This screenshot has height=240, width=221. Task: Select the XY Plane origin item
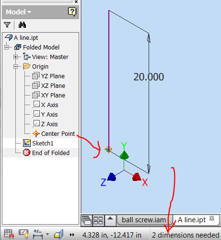click(x=53, y=95)
